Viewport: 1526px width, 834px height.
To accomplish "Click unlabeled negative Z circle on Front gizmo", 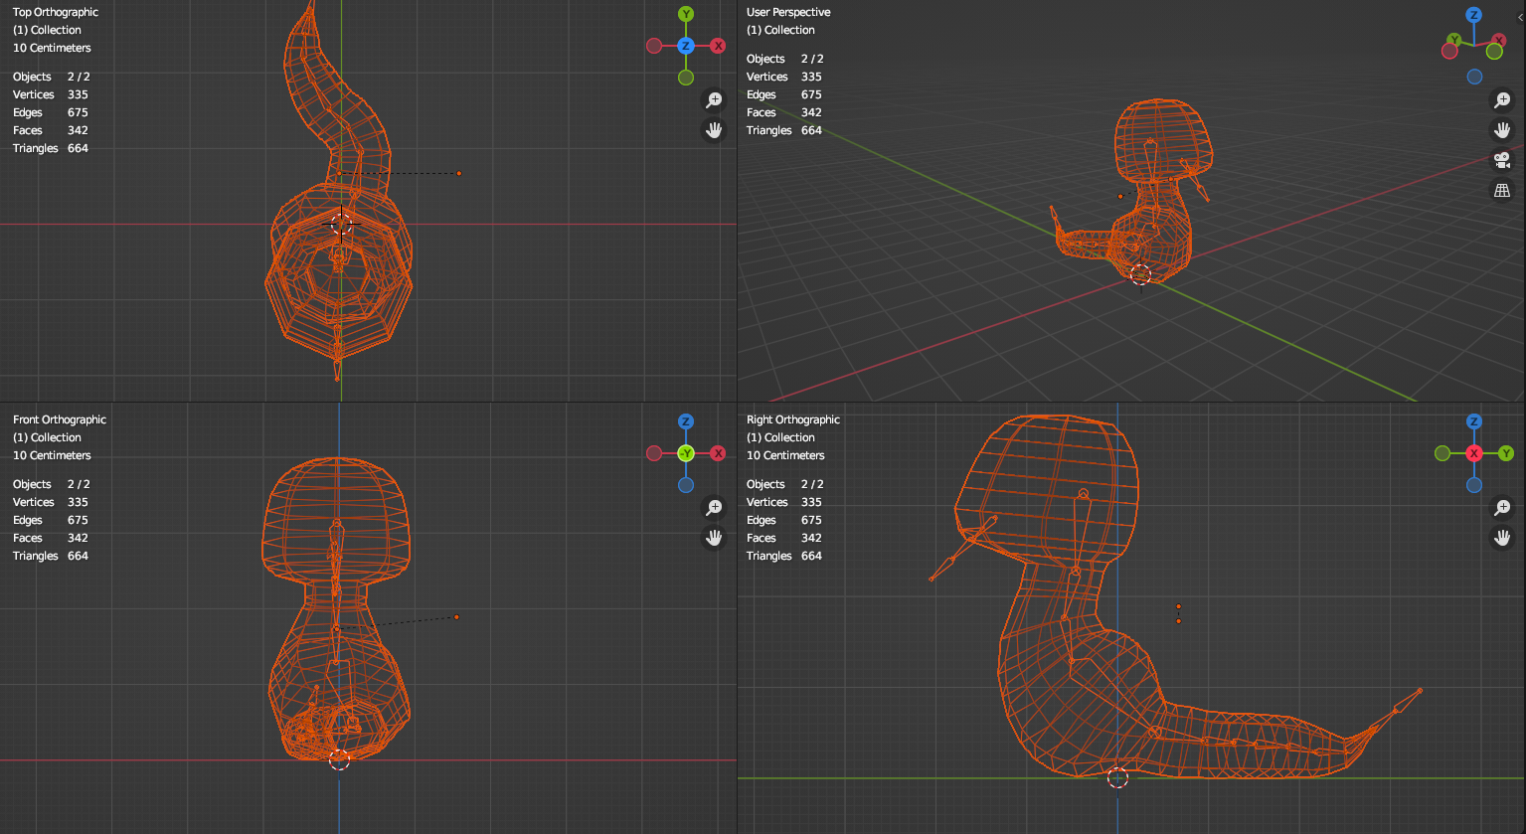I will [686, 485].
